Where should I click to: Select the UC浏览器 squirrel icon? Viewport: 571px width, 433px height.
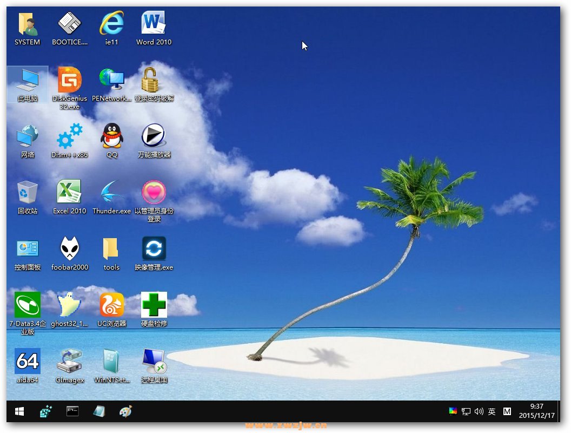pyautogui.click(x=112, y=310)
